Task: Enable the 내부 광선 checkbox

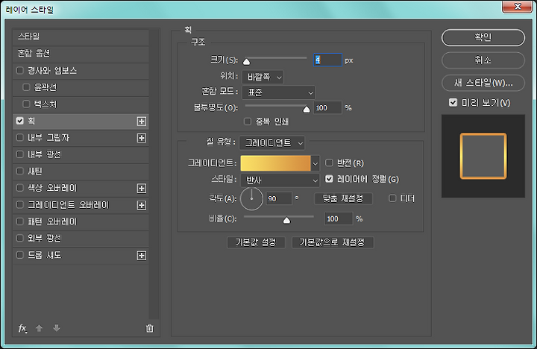Action: point(20,154)
